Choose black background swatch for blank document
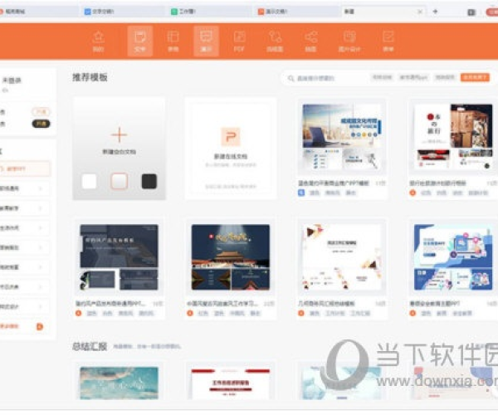The width and height of the screenshot is (498, 415). coord(149,181)
